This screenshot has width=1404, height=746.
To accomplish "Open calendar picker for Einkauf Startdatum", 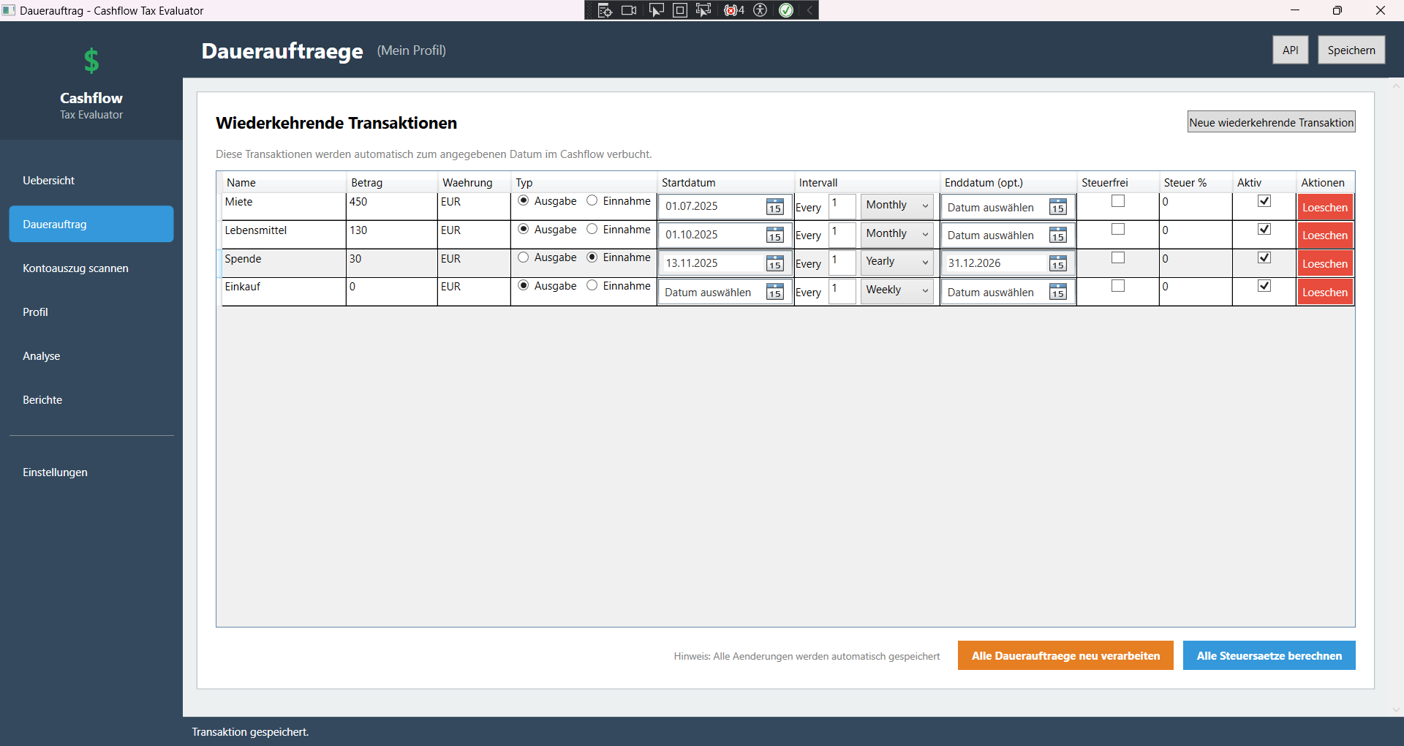I will 774,292.
